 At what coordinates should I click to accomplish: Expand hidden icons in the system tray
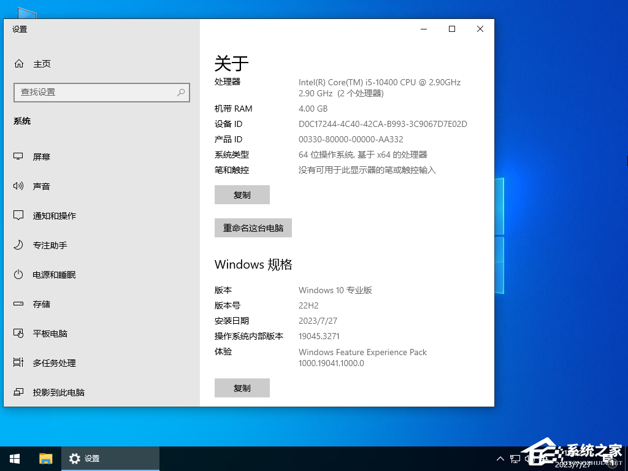pyautogui.click(x=500, y=458)
